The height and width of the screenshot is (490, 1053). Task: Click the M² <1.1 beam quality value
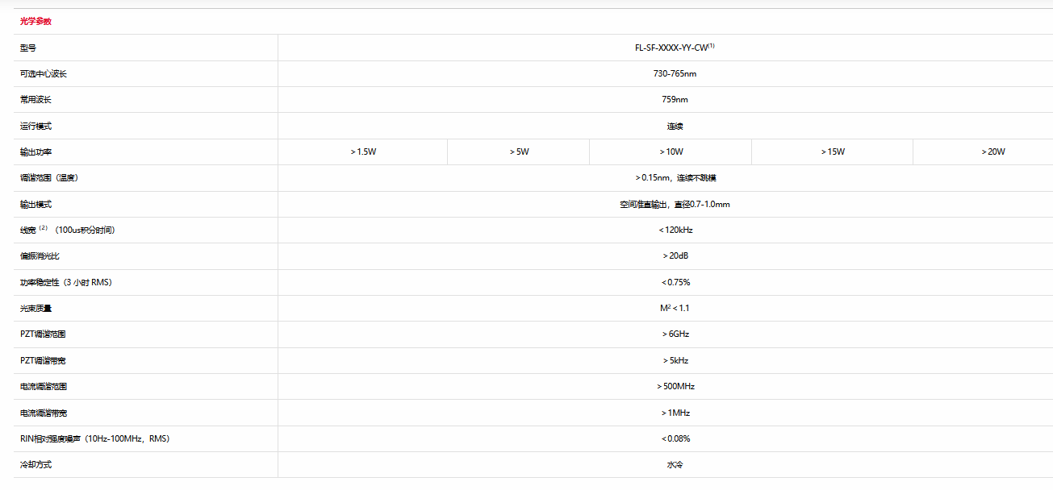pyautogui.click(x=675, y=308)
